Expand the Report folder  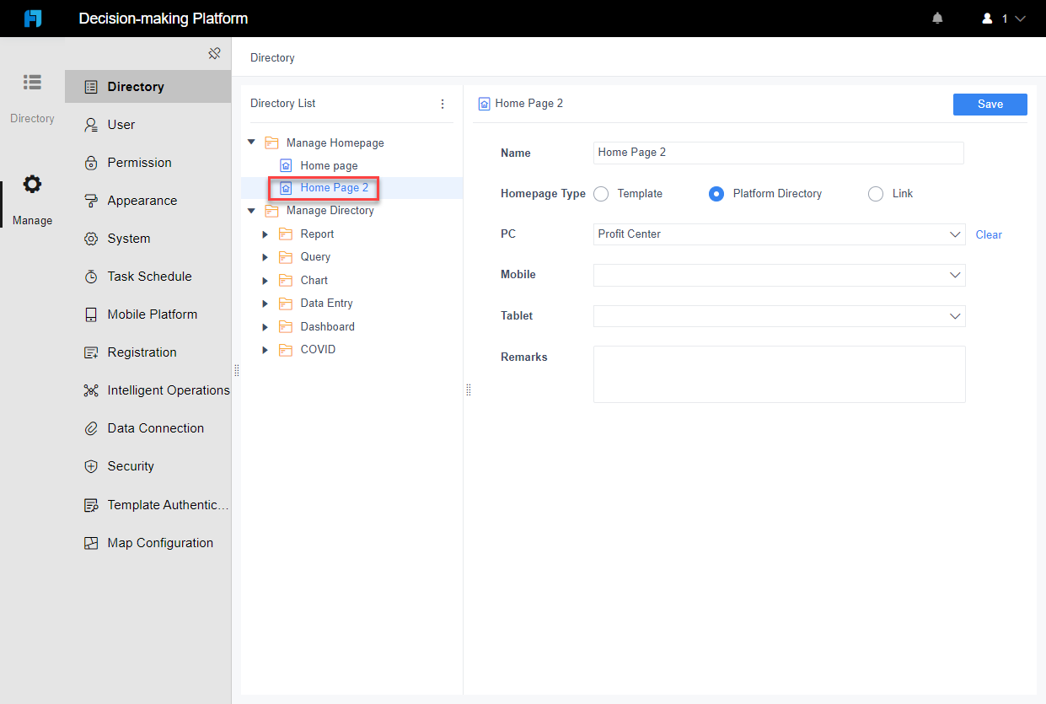(266, 234)
